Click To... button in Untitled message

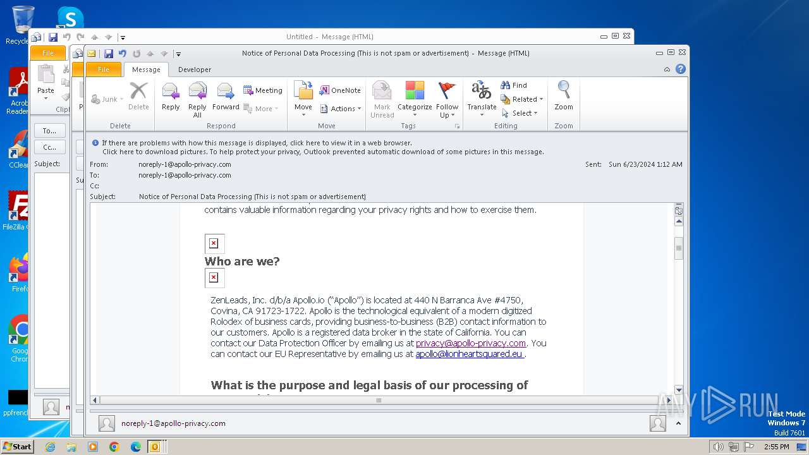point(49,131)
